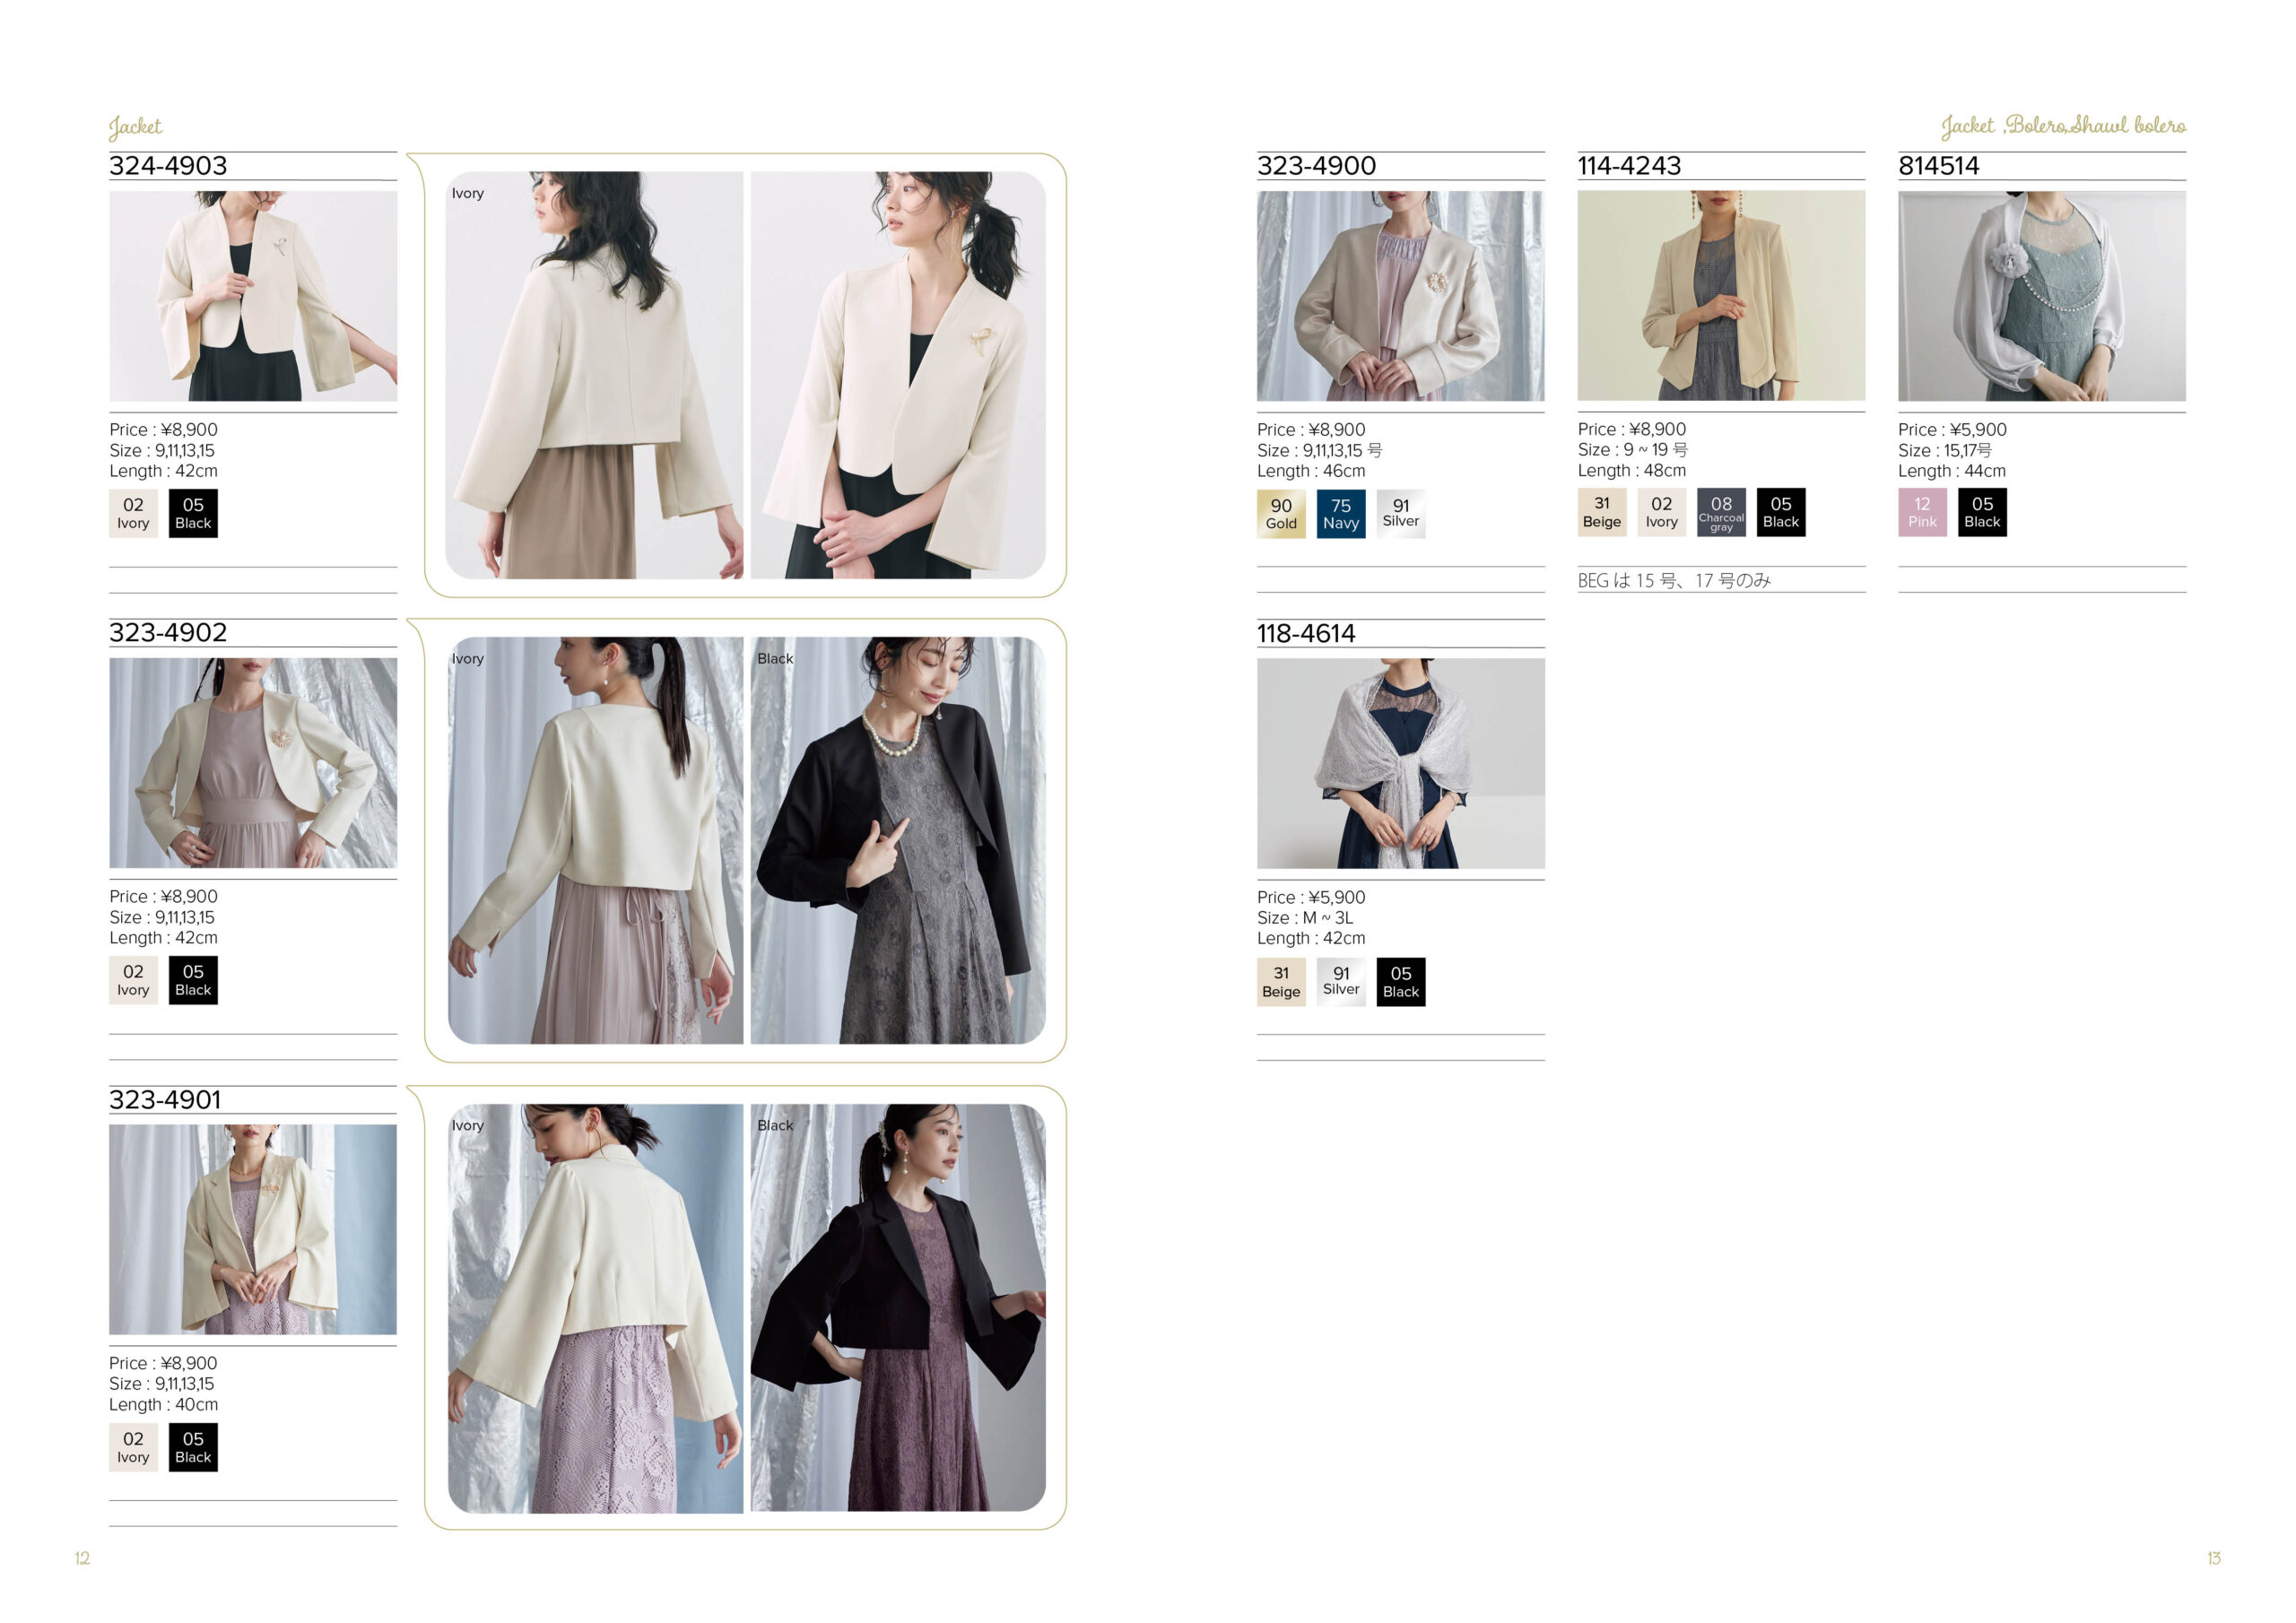Click 'Price : ¥8,900' under 324-4903
Viewport: 2296px width, 1623px height.
coord(163,430)
